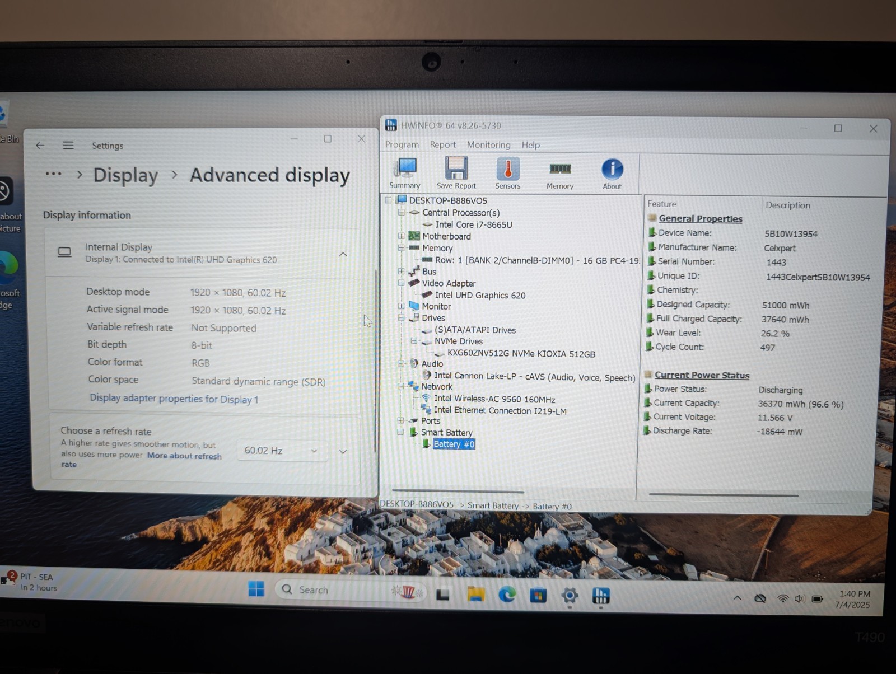Click the Full Charged Capacity value 37640 mWh
This screenshot has width=896, height=674.
pos(785,320)
